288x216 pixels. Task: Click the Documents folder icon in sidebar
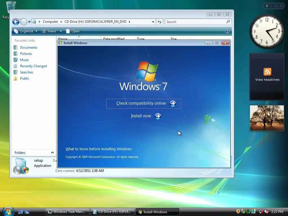[16, 48]
